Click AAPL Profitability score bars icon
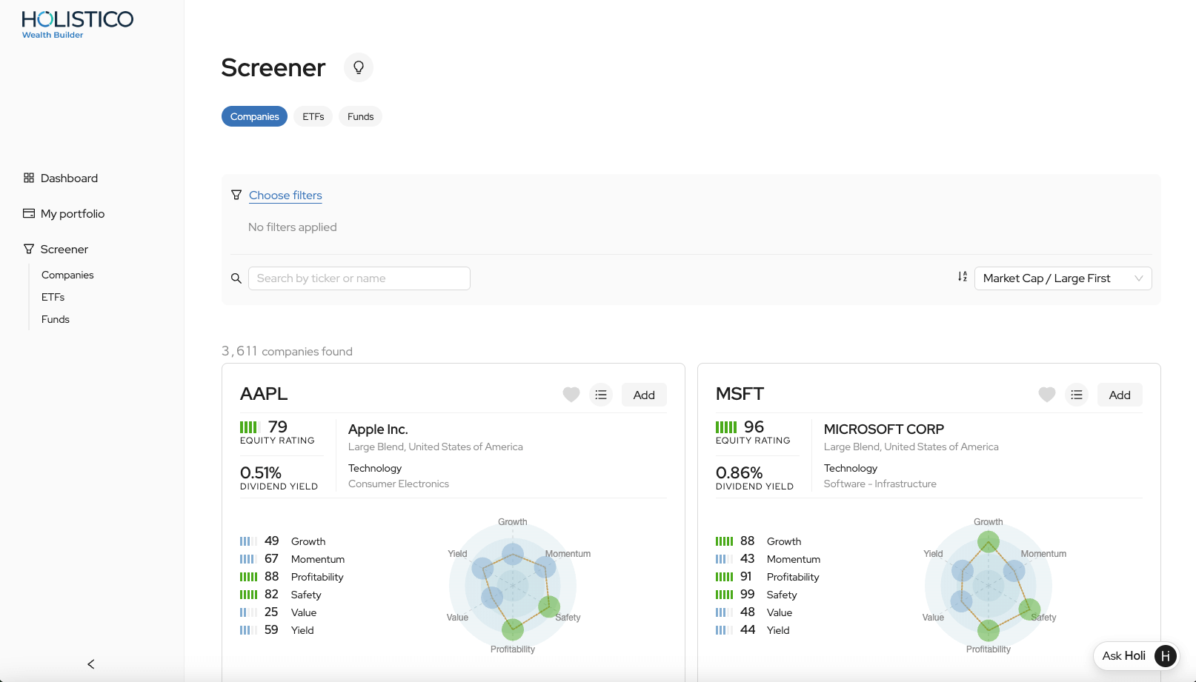This screenshot has width=1196, height=682. (249, 577)
